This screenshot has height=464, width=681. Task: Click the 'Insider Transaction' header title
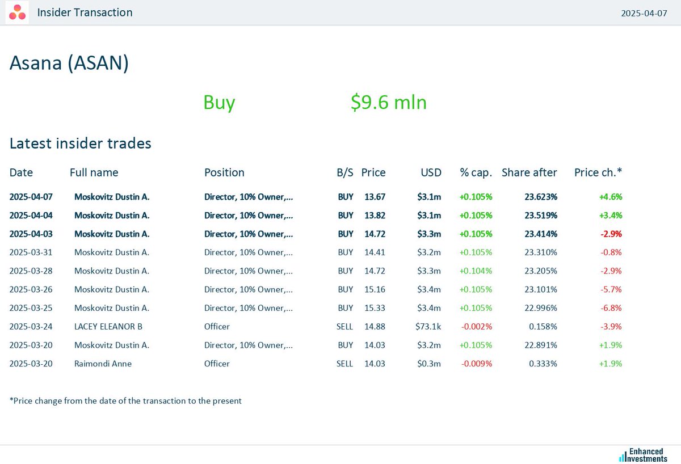point(85,12)
